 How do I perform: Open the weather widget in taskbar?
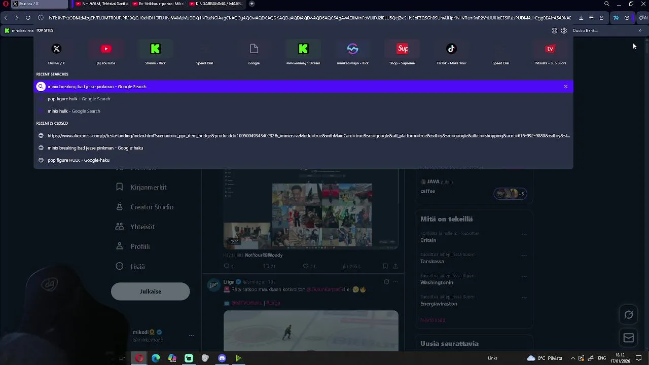(x=545, y=358)
